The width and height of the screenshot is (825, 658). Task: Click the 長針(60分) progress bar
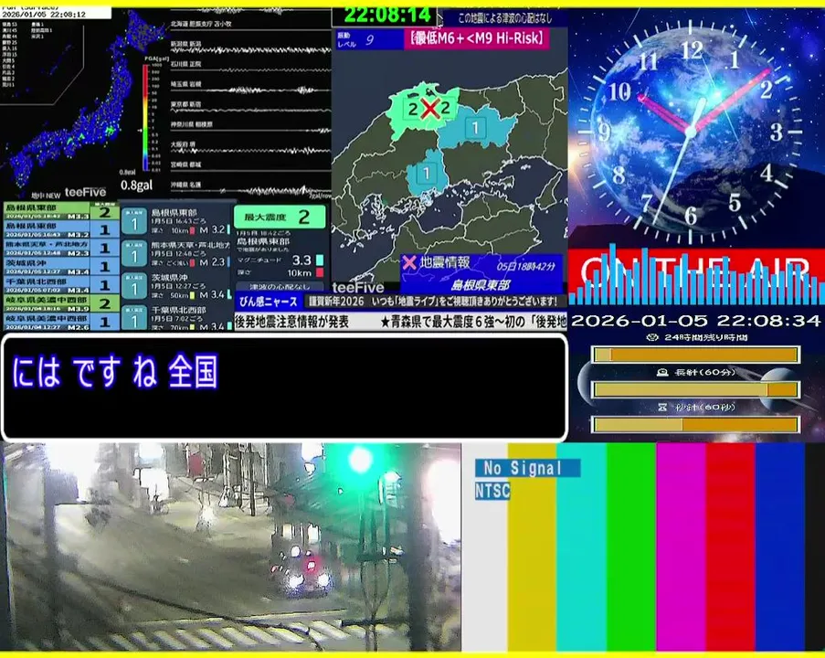pos(695,389)
